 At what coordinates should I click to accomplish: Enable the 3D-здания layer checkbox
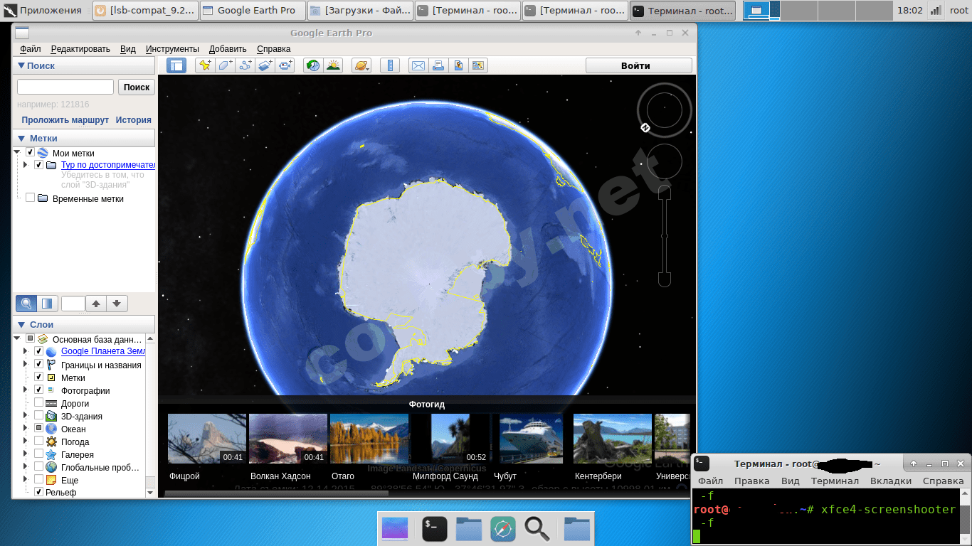pos(39,416)
